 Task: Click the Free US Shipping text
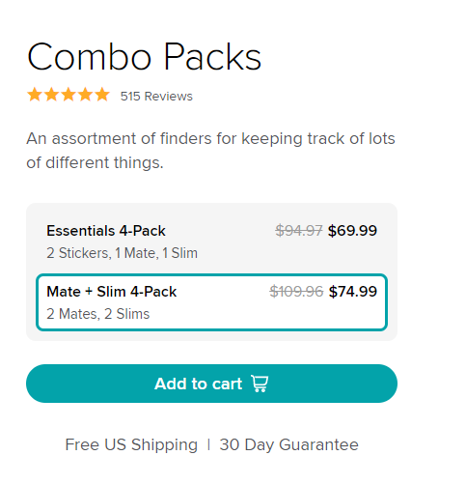click(x=131, y=444)
